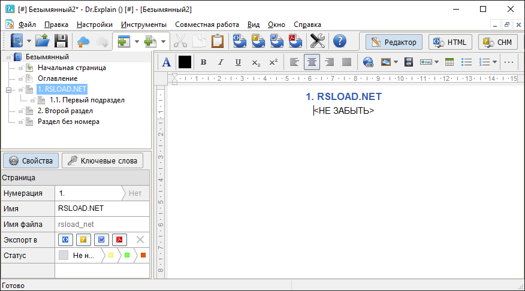Toggle subscript formatting
This screenshot has width=525, height=291.
256,62
